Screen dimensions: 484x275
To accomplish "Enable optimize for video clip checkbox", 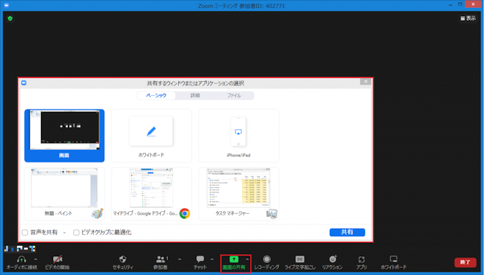I will [76, 233].
